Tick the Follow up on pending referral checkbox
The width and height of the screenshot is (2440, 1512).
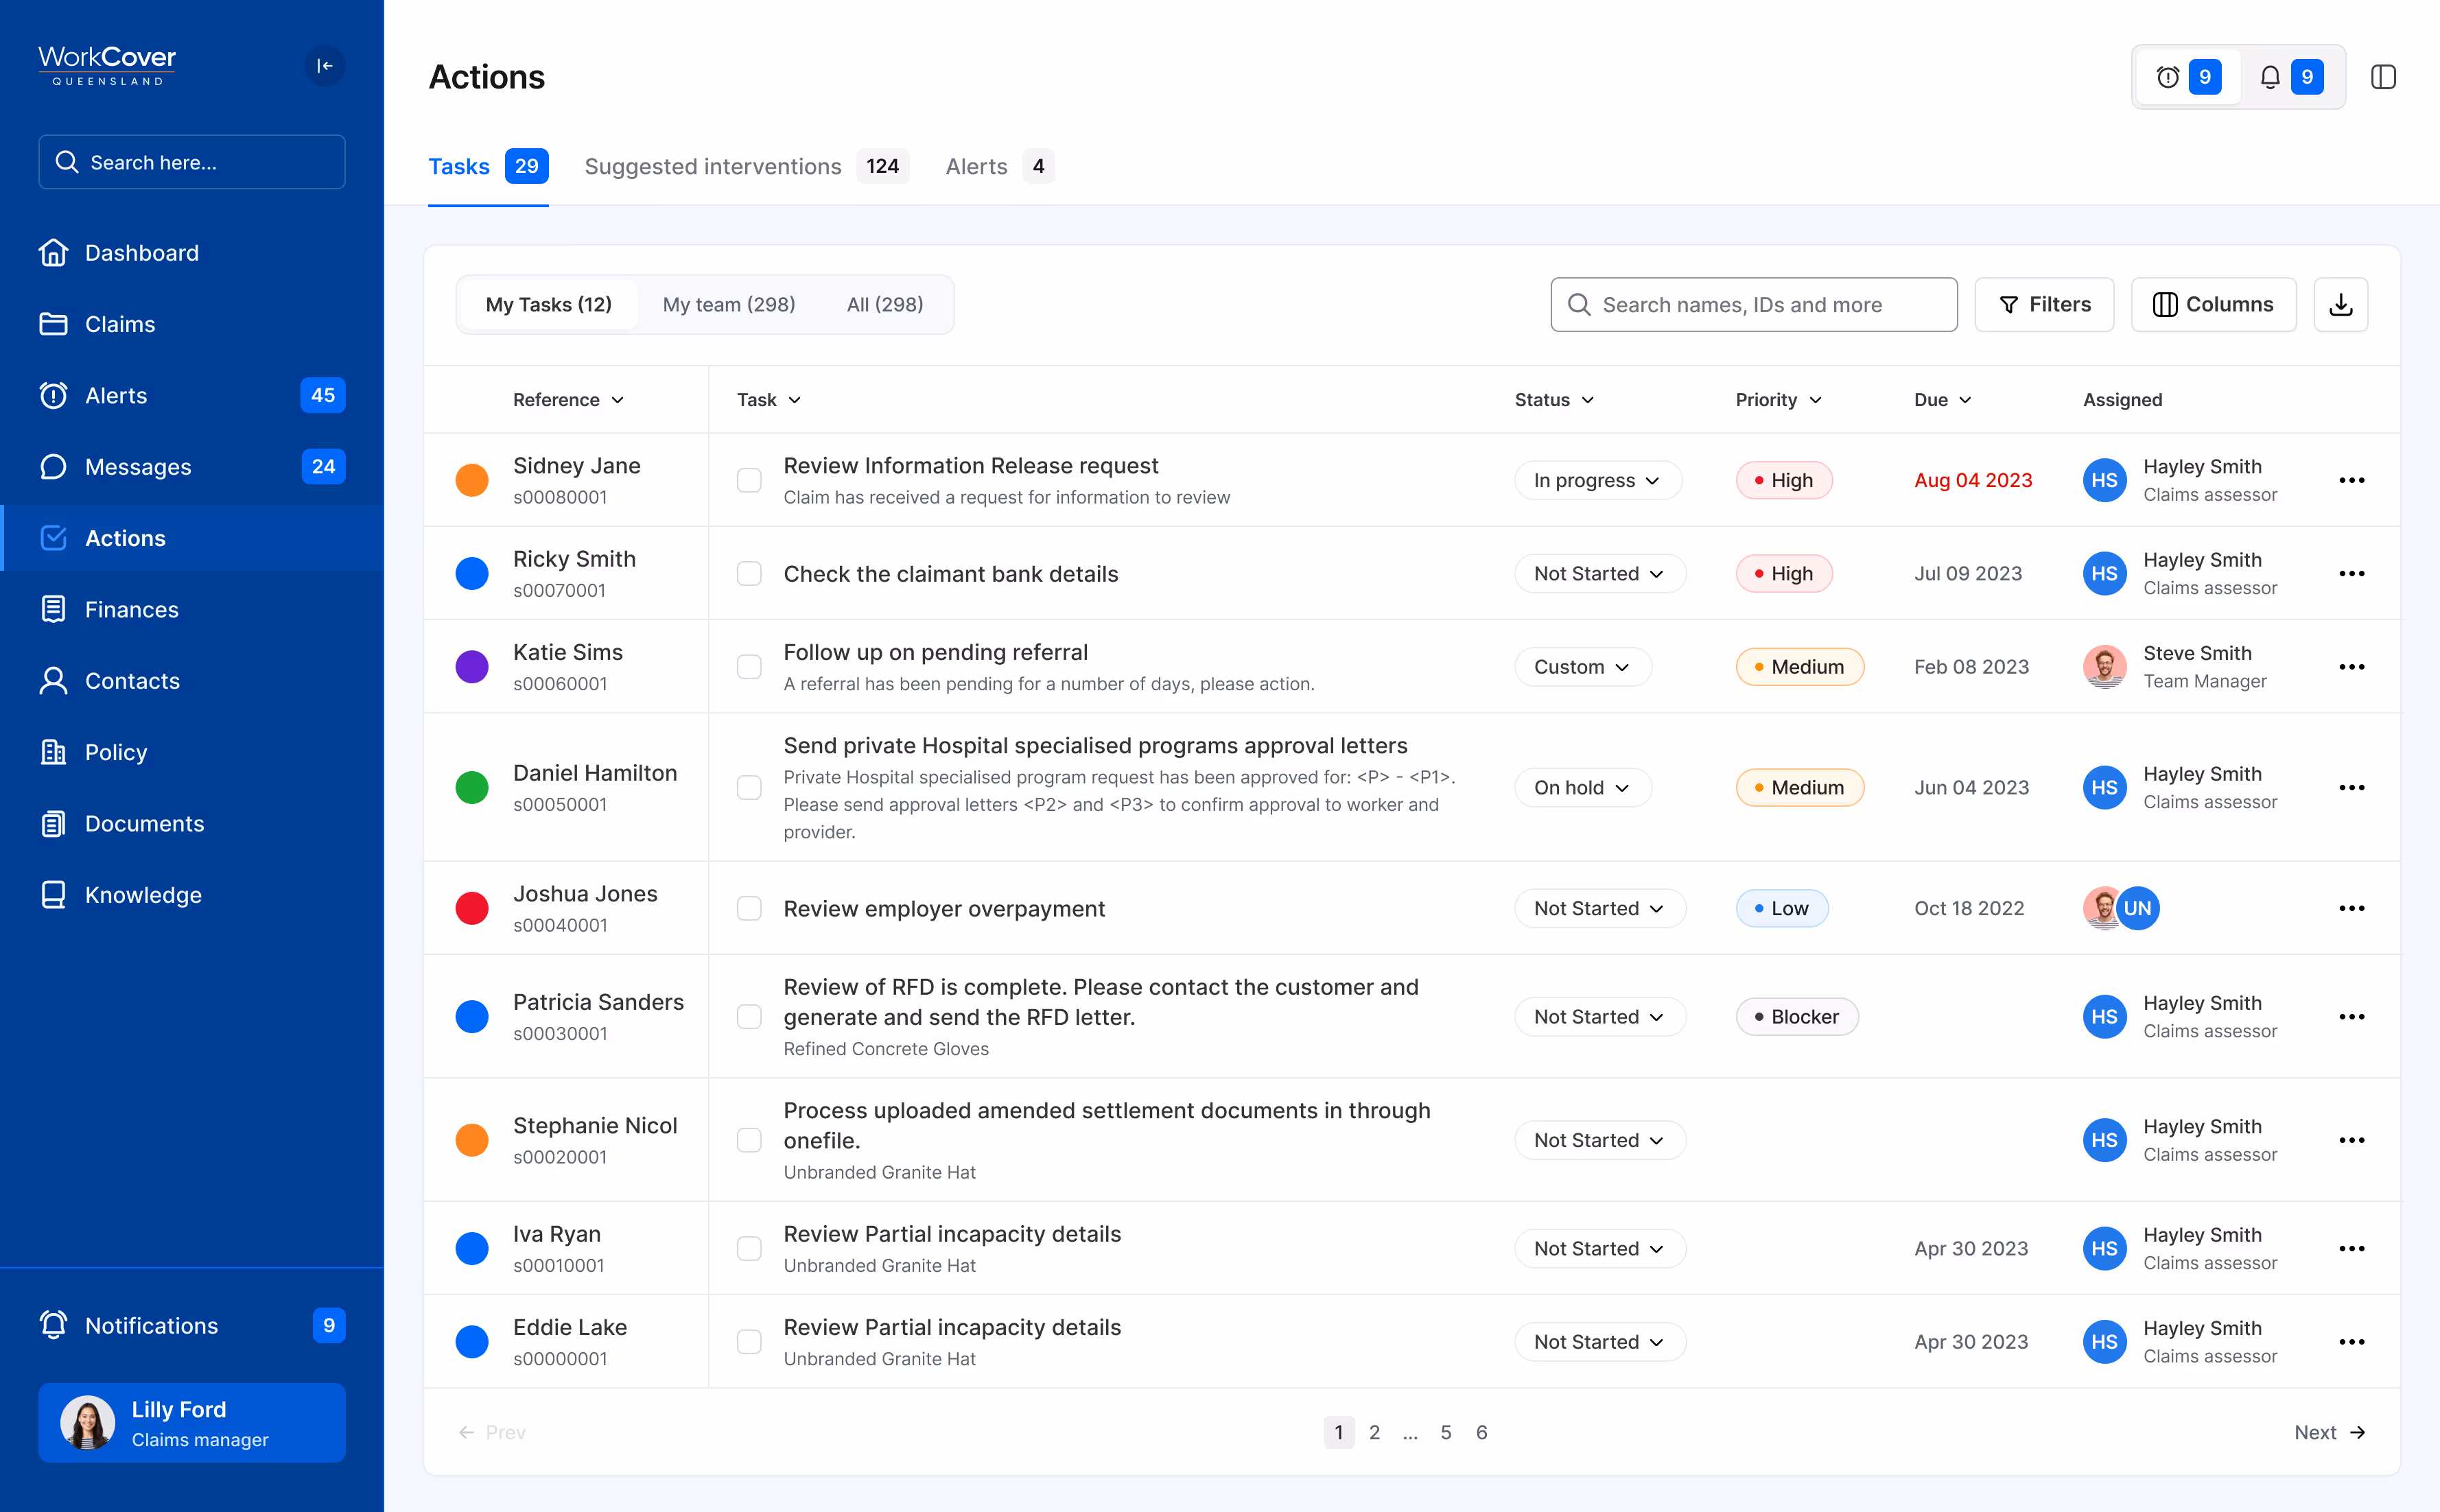pyautogui.click(x=749, y=667)
